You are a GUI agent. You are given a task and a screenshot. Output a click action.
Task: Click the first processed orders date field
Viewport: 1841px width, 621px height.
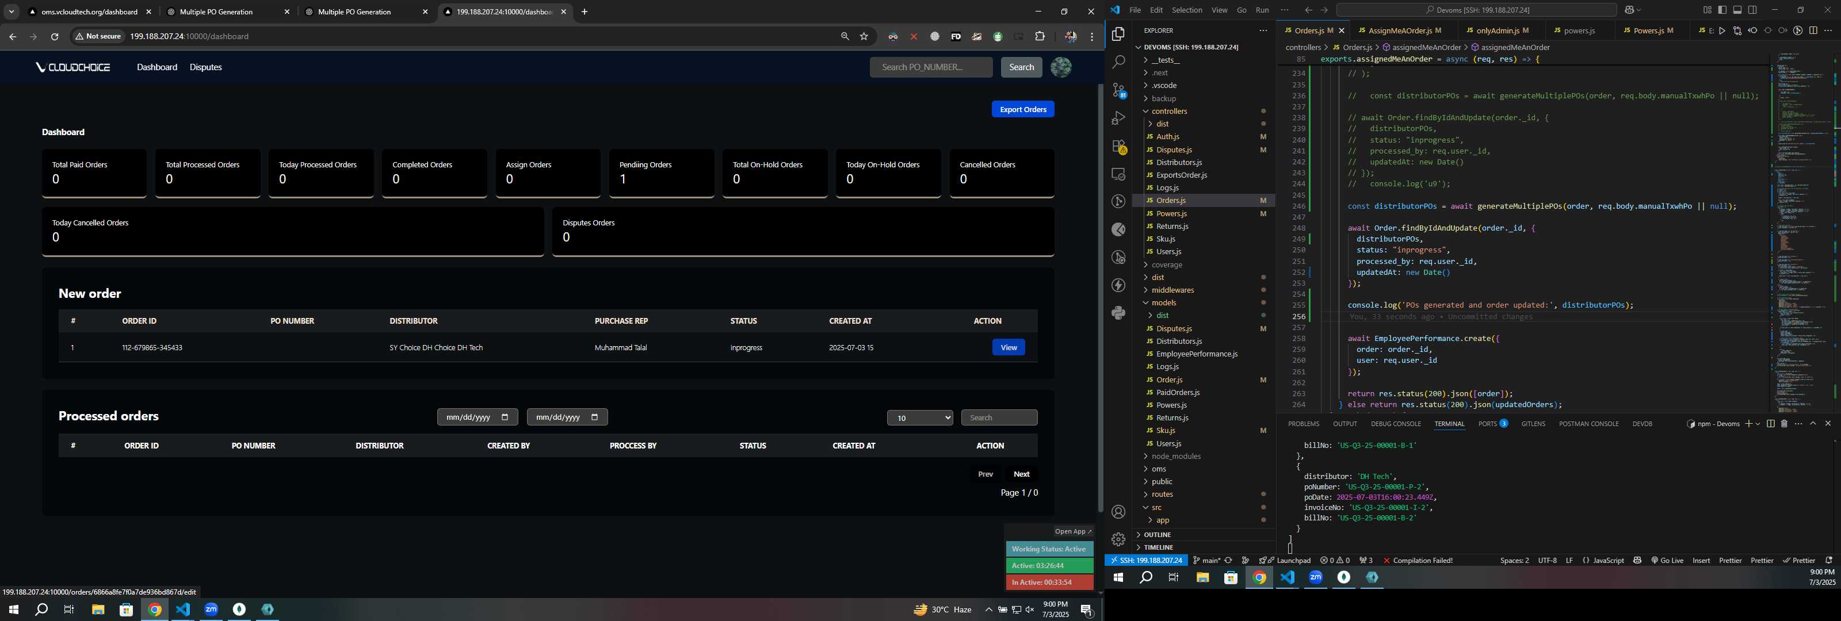pos(478,417)
